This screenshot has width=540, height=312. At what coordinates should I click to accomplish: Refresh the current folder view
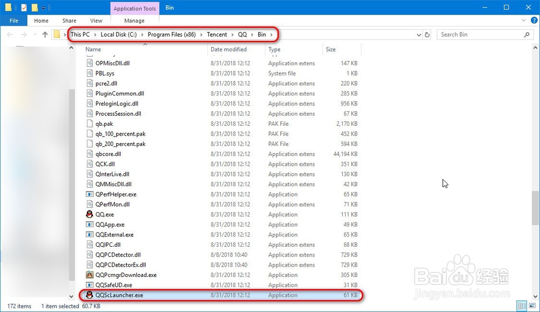426,34
